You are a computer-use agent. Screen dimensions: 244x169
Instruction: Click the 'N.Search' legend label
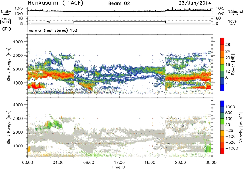coord(235,11)
